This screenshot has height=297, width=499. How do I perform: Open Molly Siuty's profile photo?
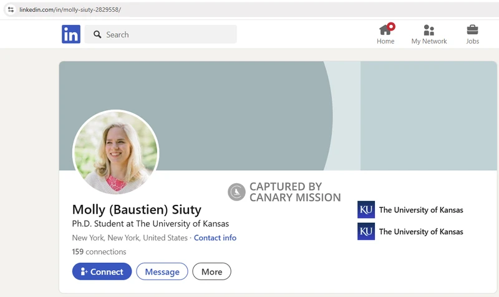(115, 152)
